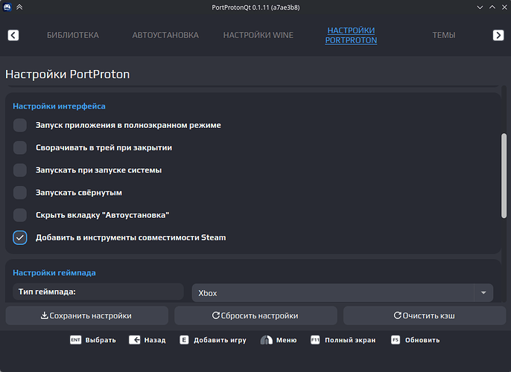Uncheck Добавить в инструменты совместимости Steam
The height and width of the screenshot is (372, 511).
(x=20, y=237)
